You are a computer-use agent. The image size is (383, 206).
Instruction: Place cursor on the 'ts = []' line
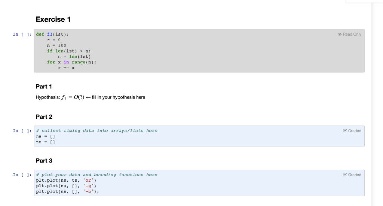(46, 142)
